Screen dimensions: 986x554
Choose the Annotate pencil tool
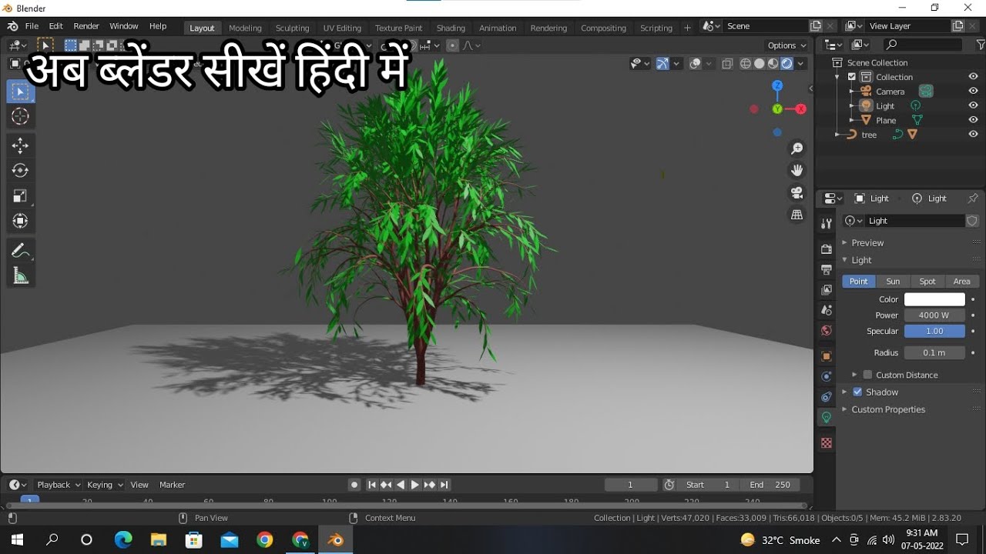(x=21, y=251)
